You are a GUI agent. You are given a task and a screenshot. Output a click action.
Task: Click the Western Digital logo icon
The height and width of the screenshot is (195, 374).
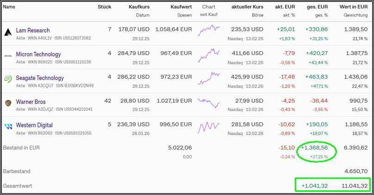(x=8, y=127)
